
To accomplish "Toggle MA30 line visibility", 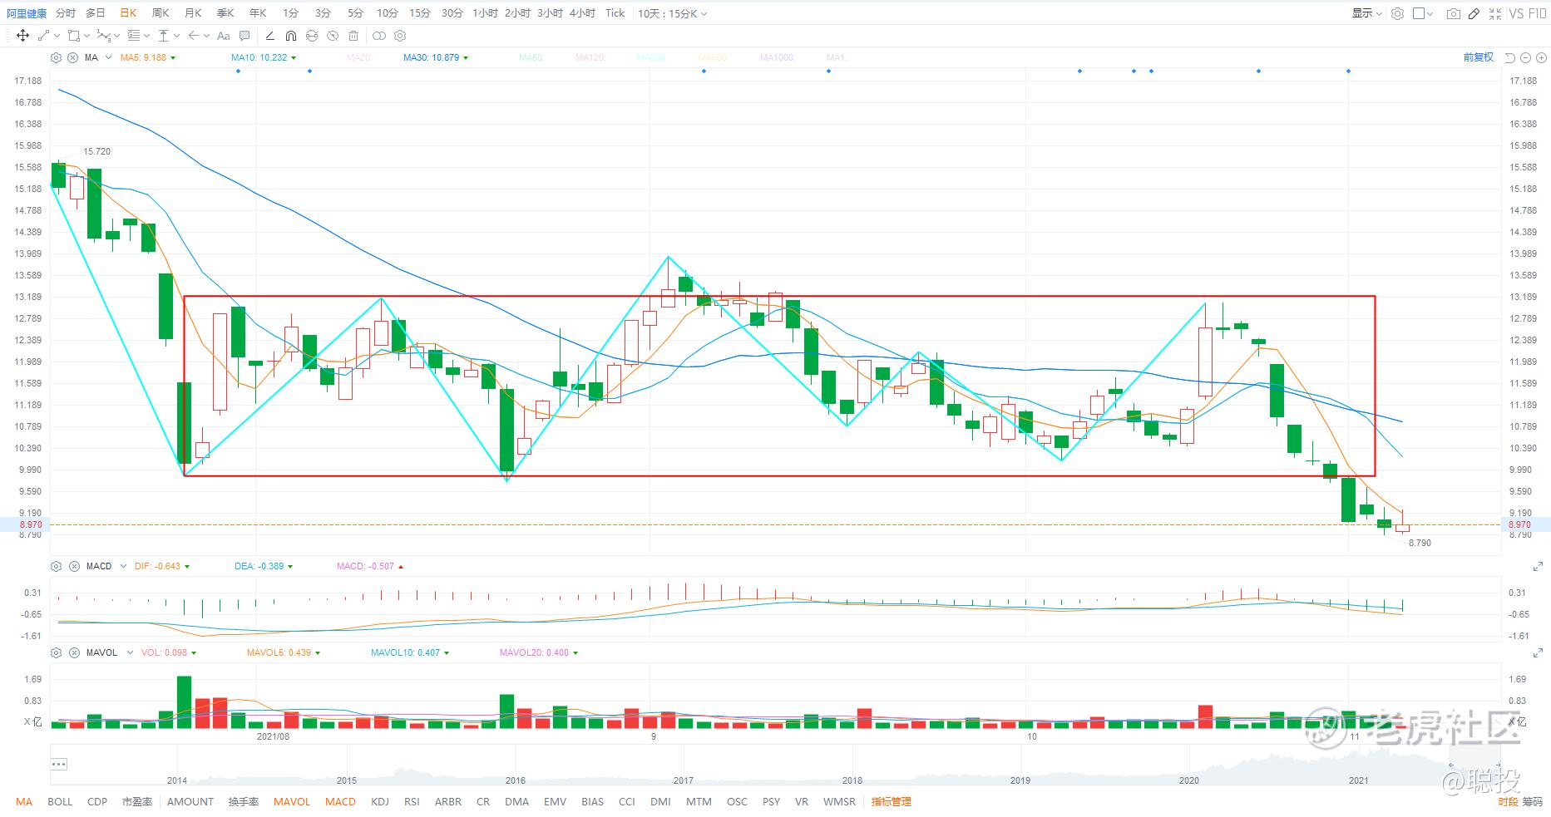I will pos(435,57).
